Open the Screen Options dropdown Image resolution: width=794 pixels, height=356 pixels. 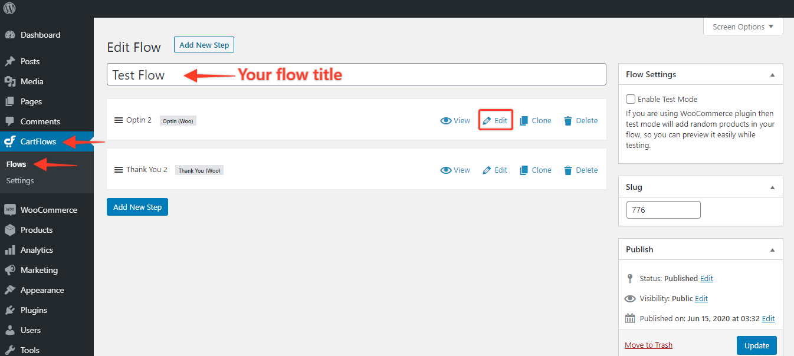743,27
